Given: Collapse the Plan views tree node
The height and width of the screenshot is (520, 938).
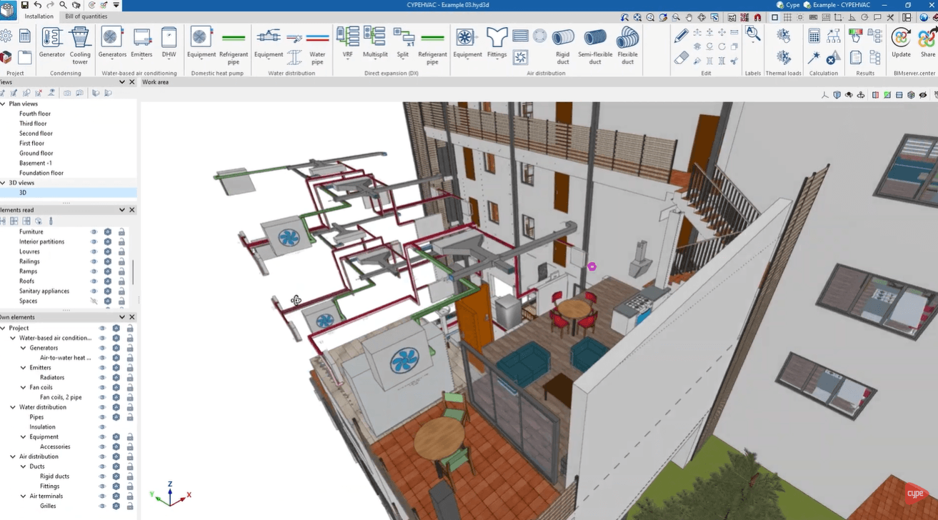Looking at the screenshot, I should (x=3, y=104).
